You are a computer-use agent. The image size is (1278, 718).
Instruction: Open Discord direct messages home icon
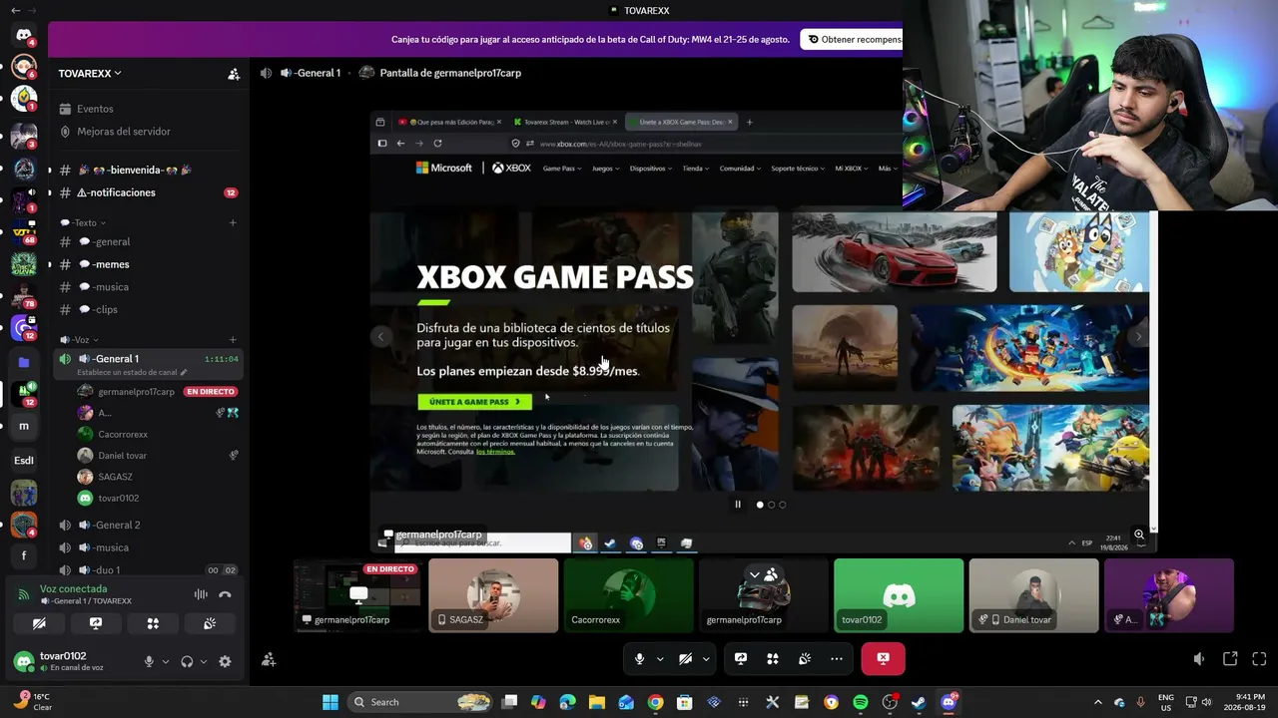[x=24, y=35]
